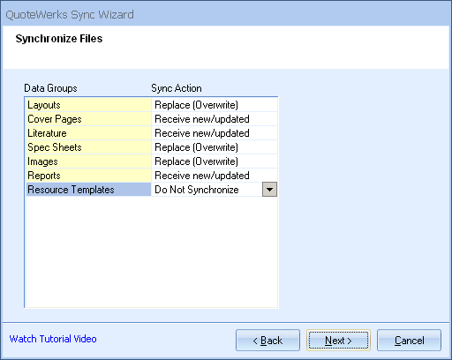Click Spec Sheets Replace (Overwrite) action cell

(215, 147)
